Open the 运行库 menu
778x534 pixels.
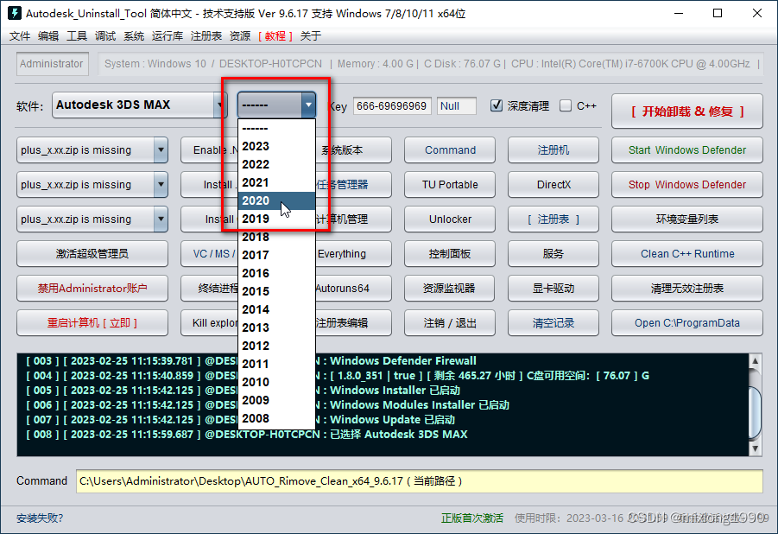coord(168,36)
